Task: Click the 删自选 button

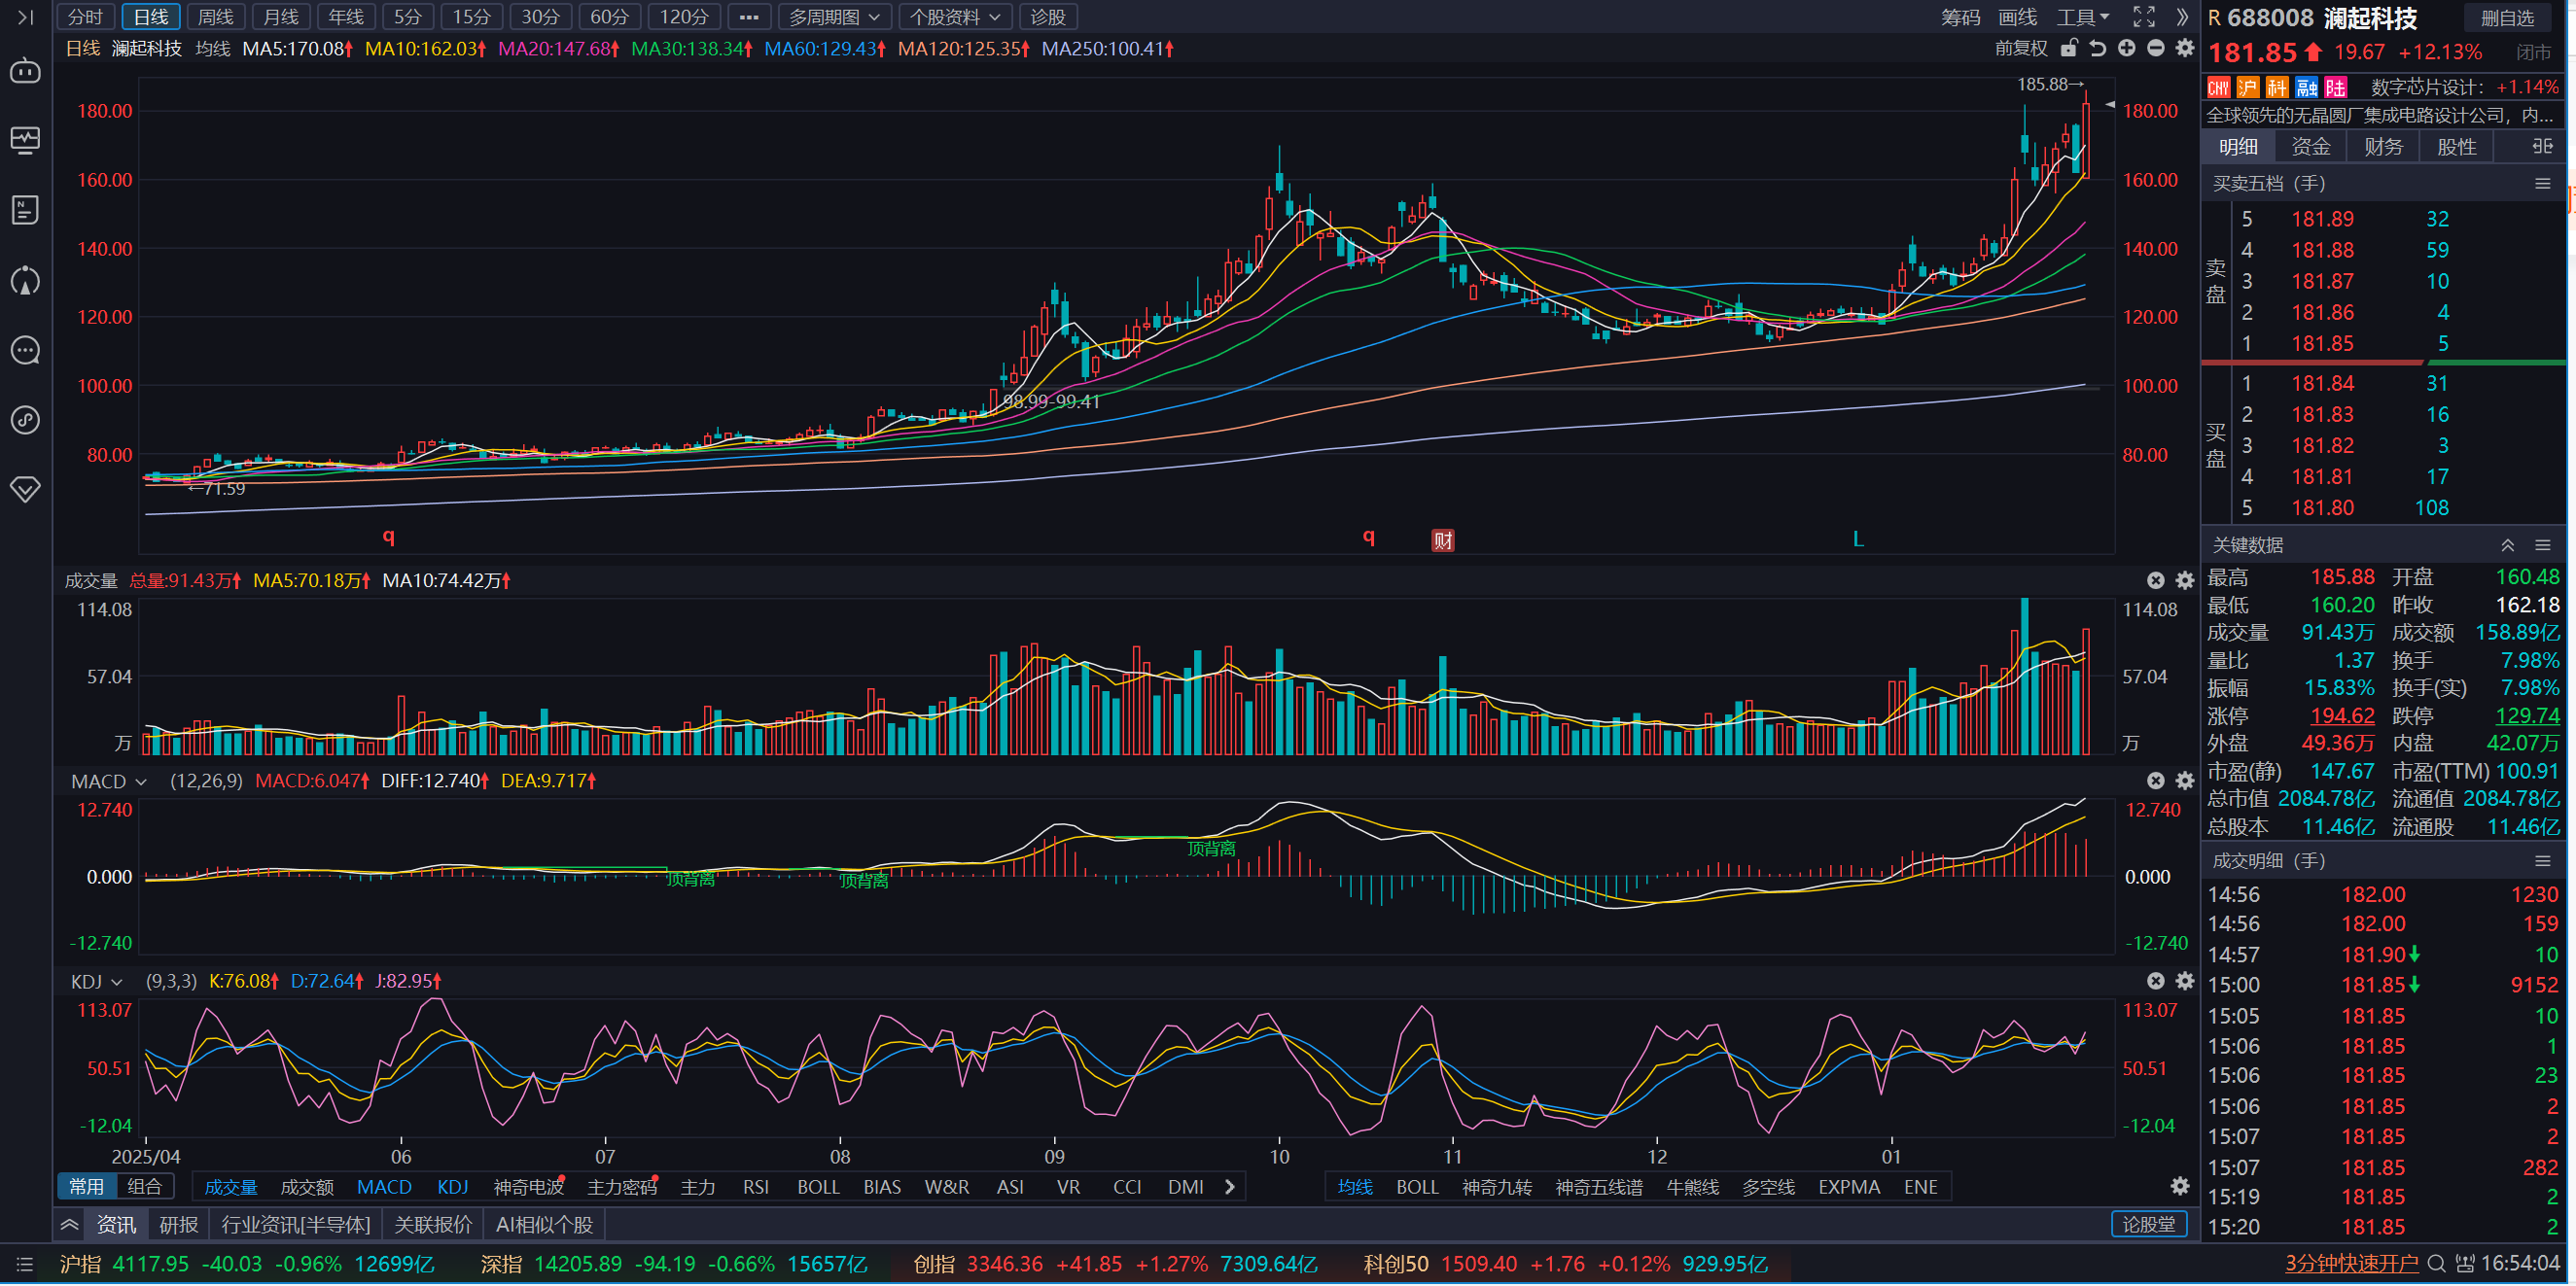Action: (2507, 18)
